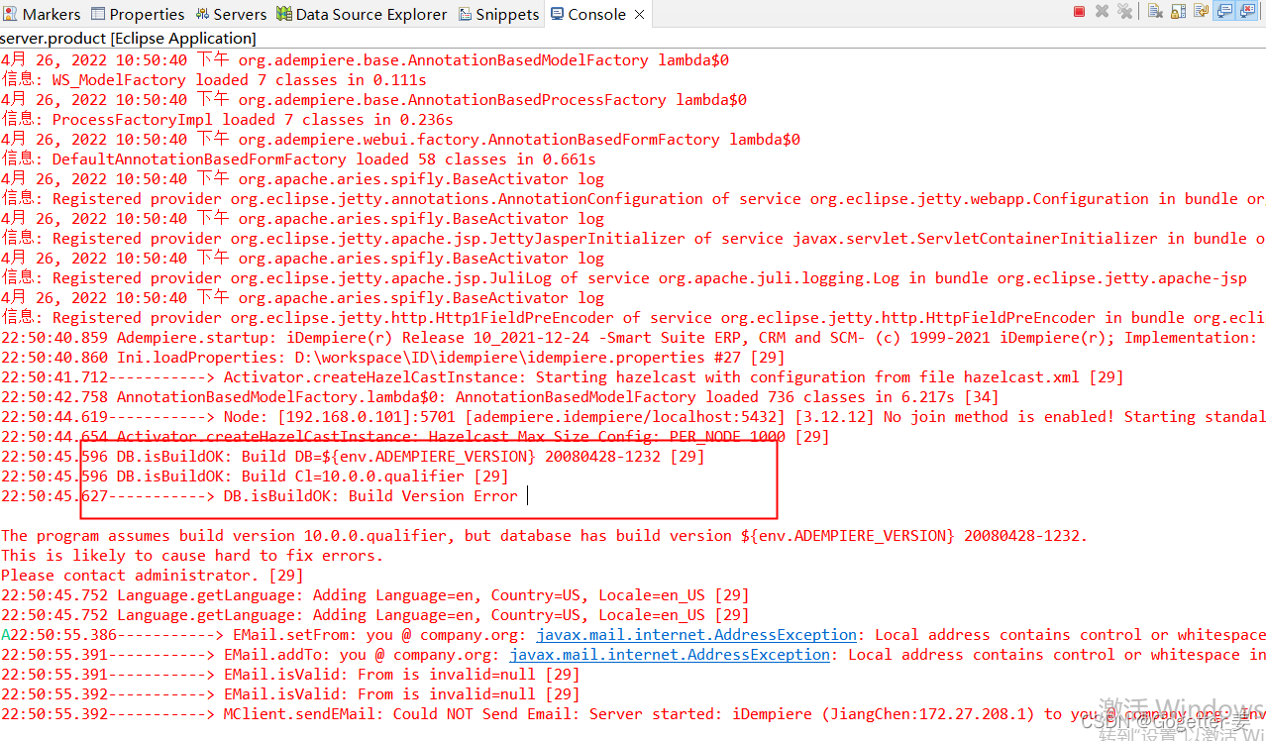Toggle Scroll Lock on the console

pos(1177,11)
